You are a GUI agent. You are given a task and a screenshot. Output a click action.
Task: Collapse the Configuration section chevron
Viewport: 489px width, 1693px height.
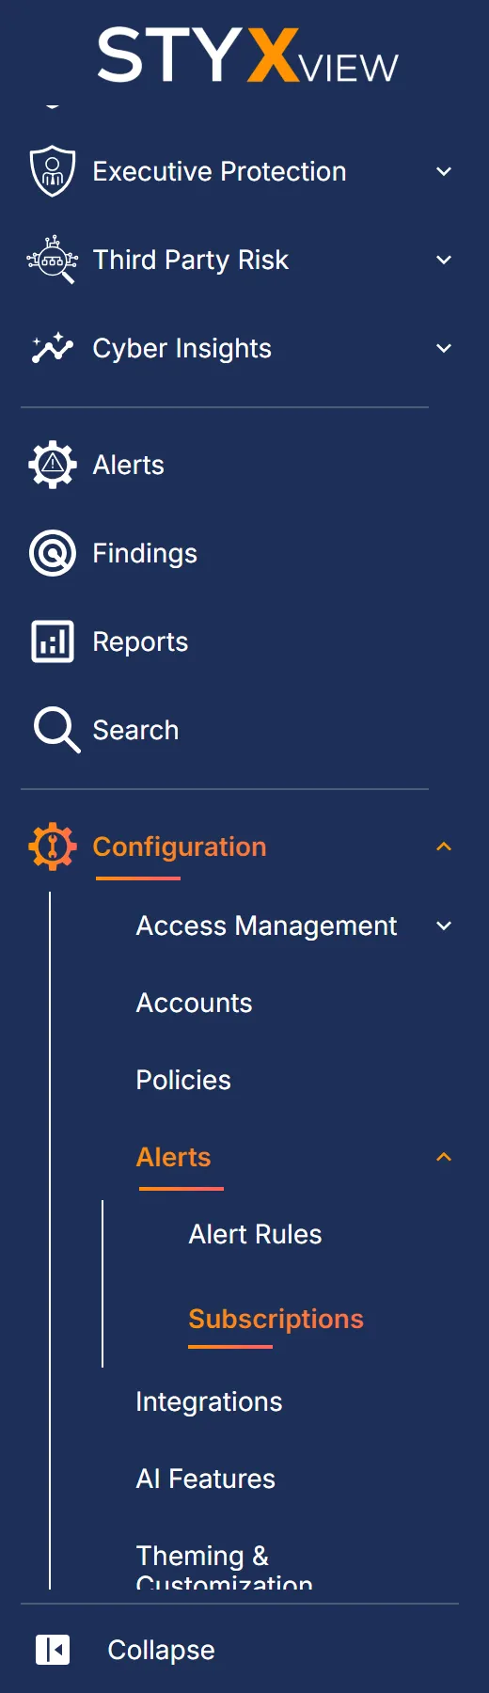click(444, 846)
